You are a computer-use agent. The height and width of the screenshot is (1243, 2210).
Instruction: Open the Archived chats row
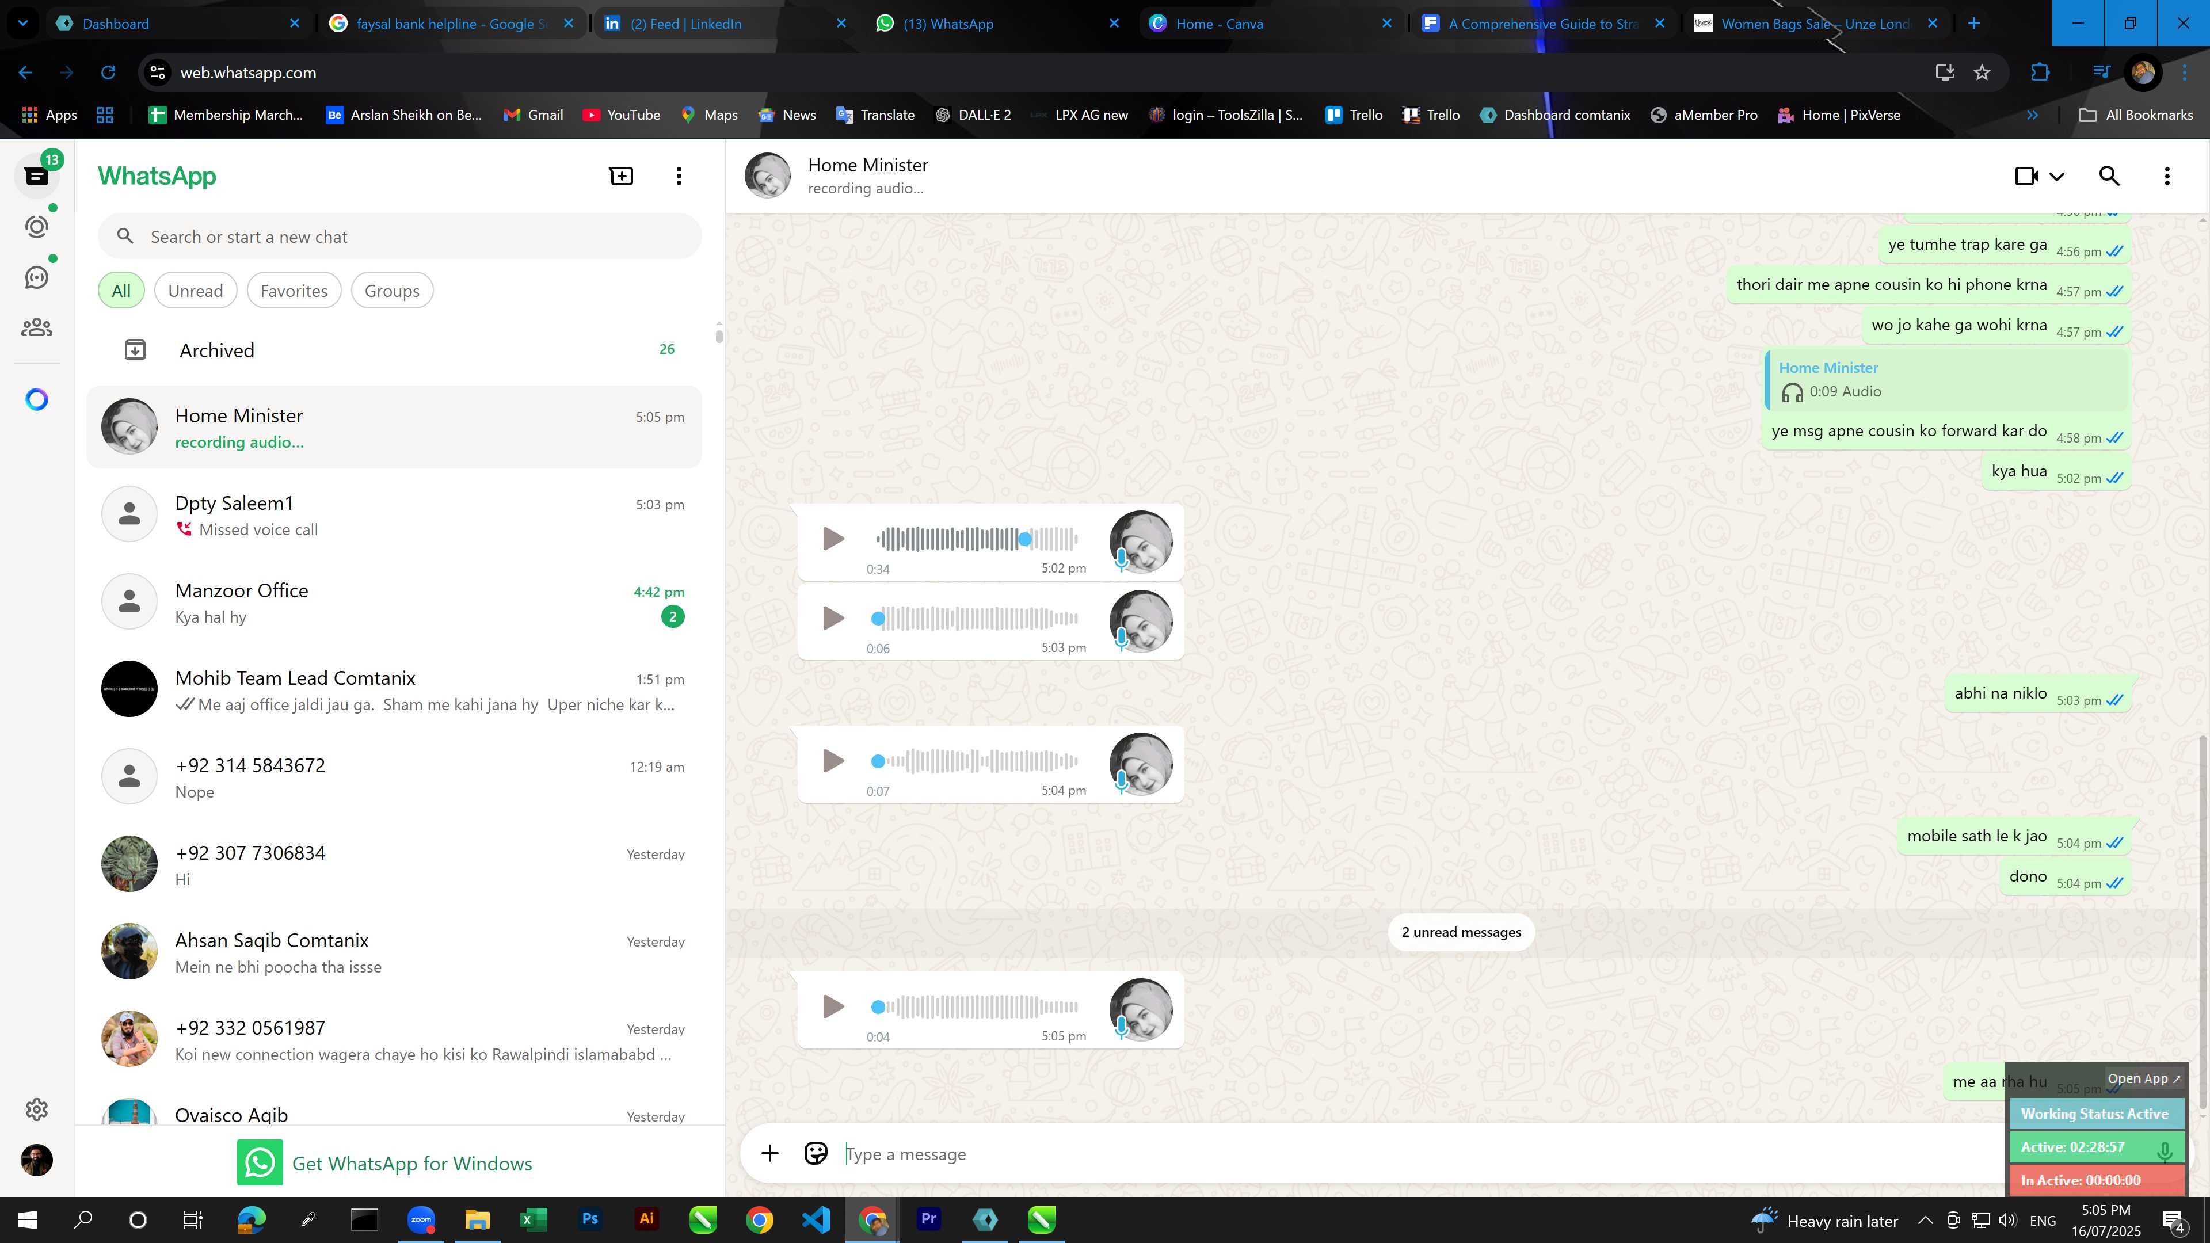pyautogui.click(x=395, y=350)
